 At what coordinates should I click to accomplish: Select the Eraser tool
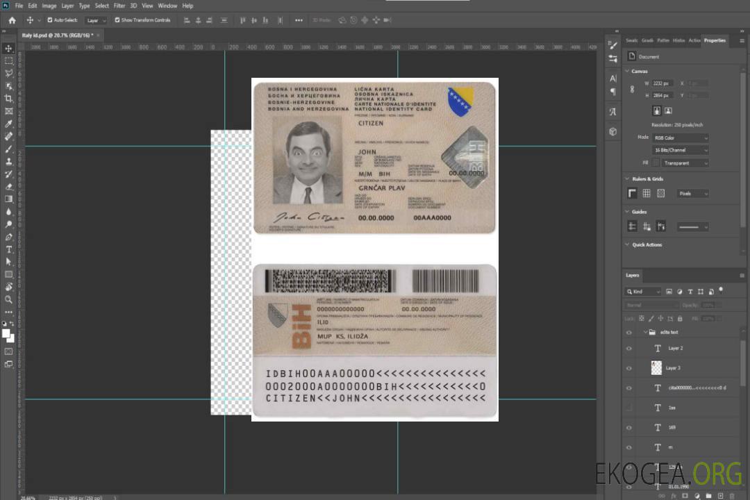(8, 187)
